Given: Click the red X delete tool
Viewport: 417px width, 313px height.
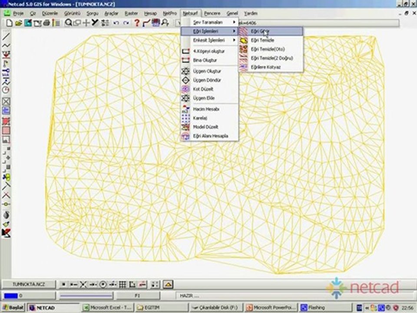Looking at the screenshot, I should click(6, 195).
